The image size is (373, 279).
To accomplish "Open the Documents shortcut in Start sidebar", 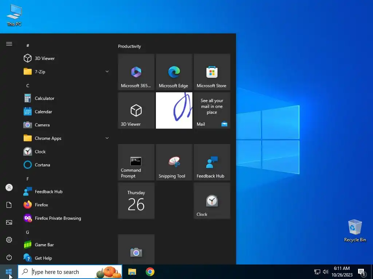I will click(9, 205).
